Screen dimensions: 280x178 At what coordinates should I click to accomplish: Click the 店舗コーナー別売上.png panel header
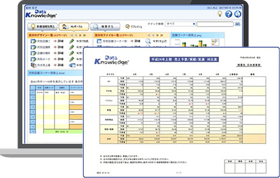[x=198, y=35]
